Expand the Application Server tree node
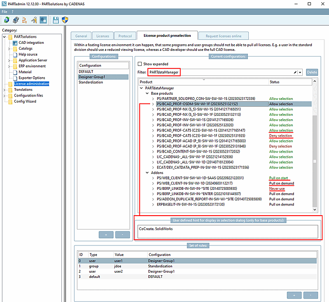The image size is (329, 302). pos(9,60)
